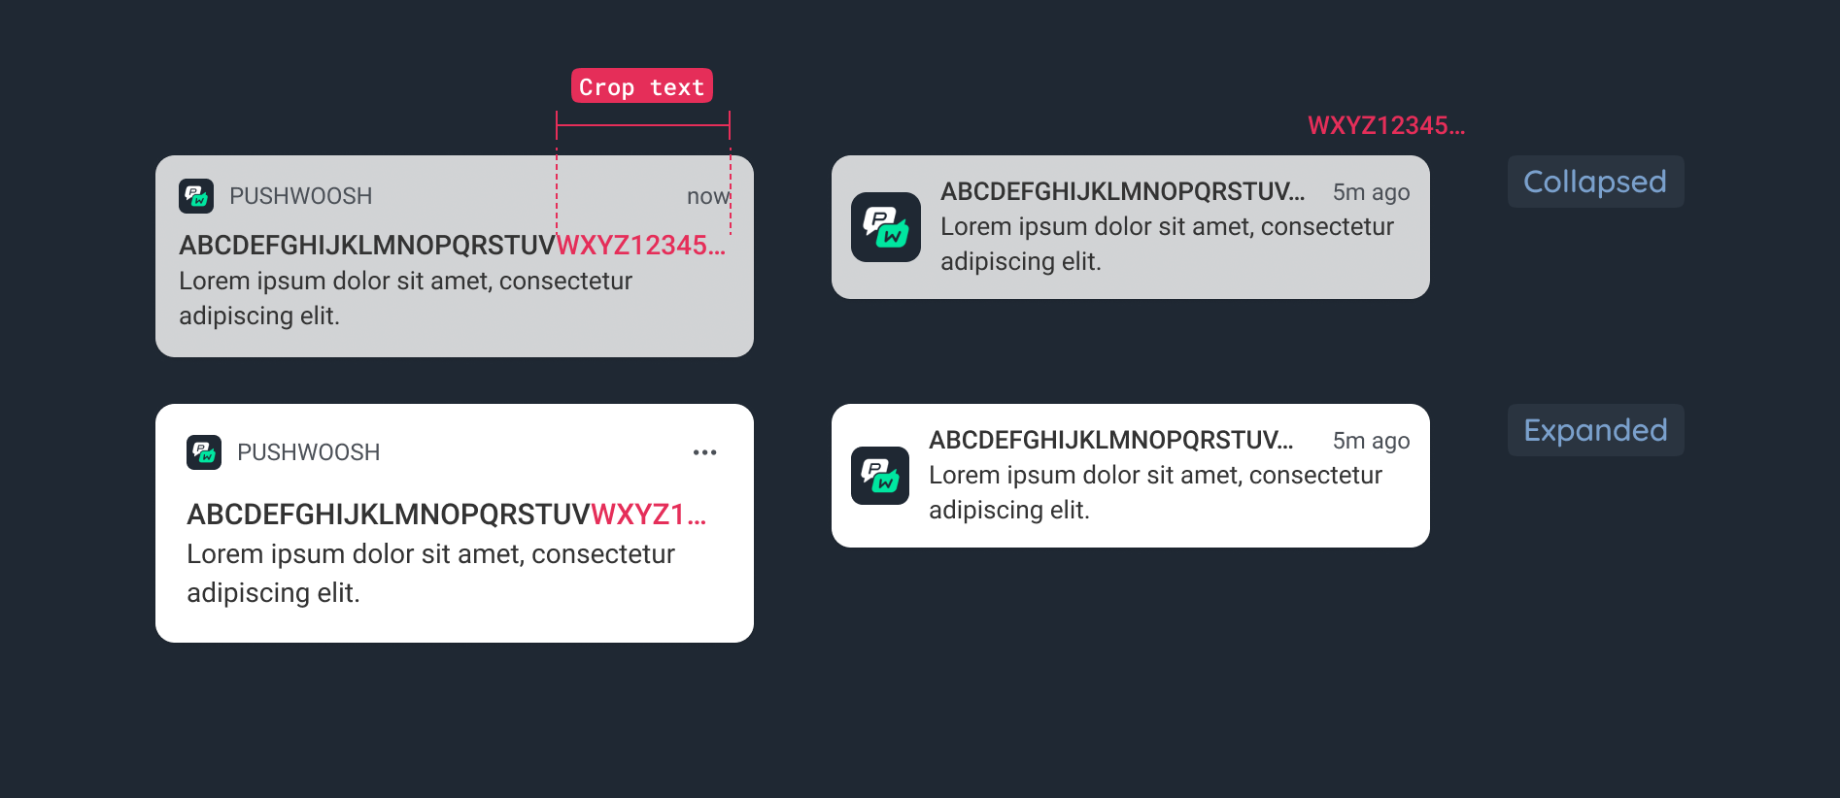The height and width of the screenshot is (798, 1840).
Task: Click the red Crop text tag
Action: pyautogui.click(x=642, y=86)
